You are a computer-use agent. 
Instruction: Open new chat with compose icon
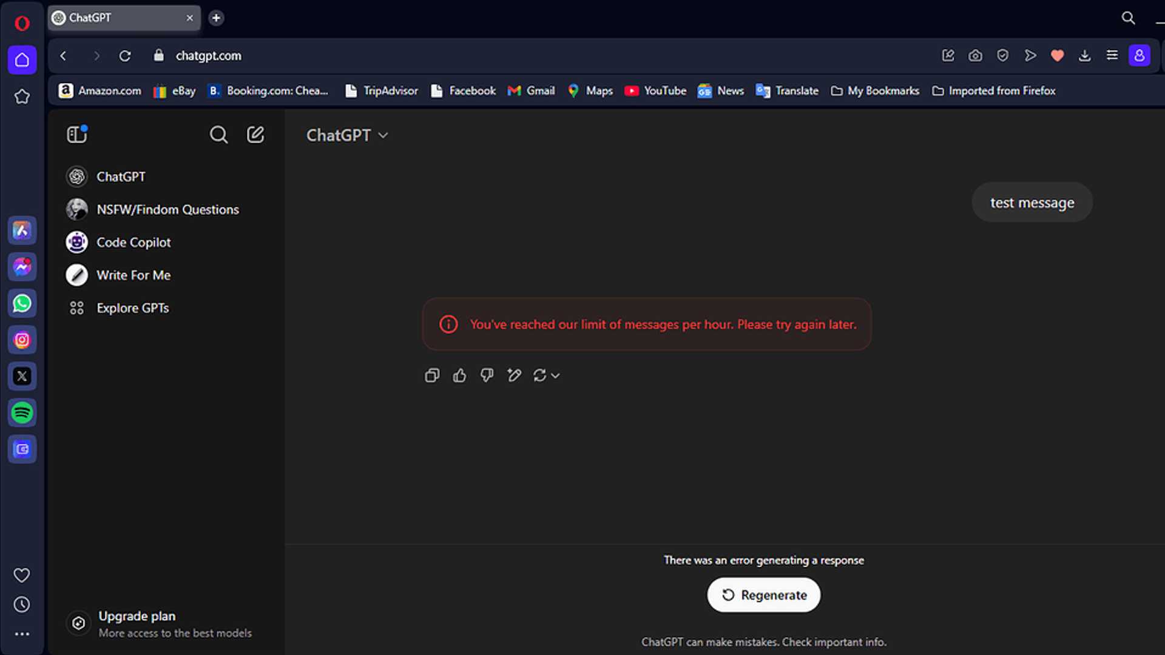255,135
